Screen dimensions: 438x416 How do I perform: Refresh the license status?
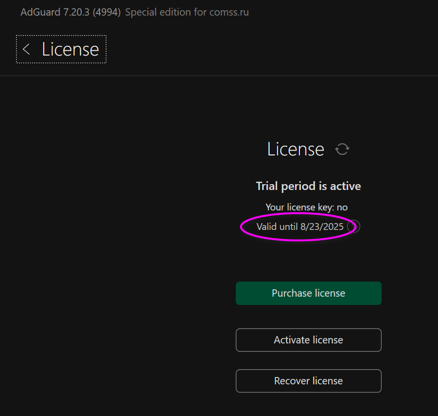click(x=342, y=149)
